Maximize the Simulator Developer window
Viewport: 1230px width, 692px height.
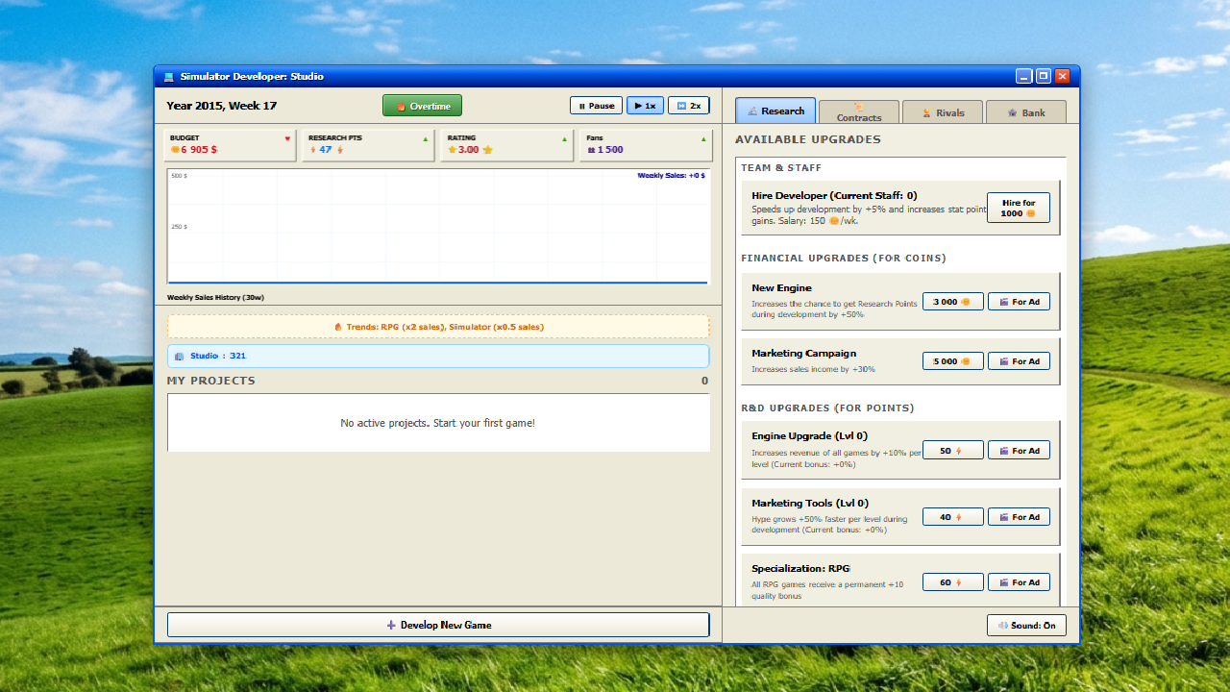[x=1043, y=76]
